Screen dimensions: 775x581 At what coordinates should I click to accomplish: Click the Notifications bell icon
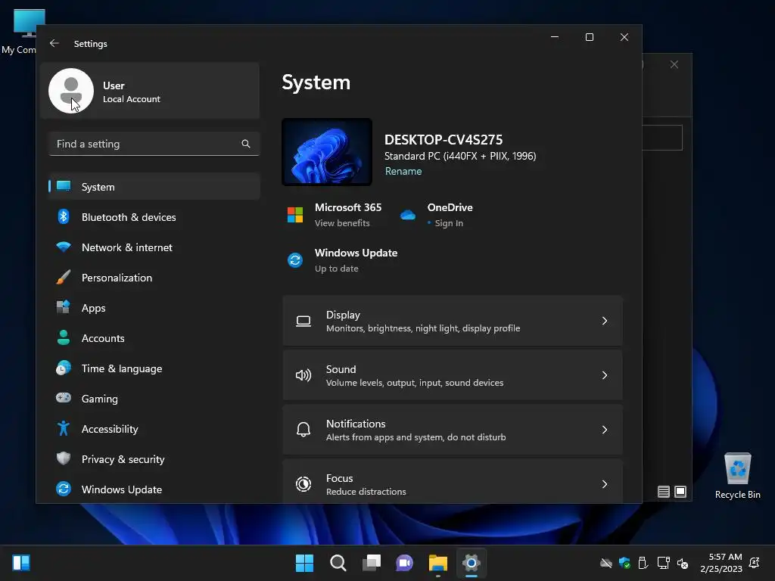click(x=303, y=430)
